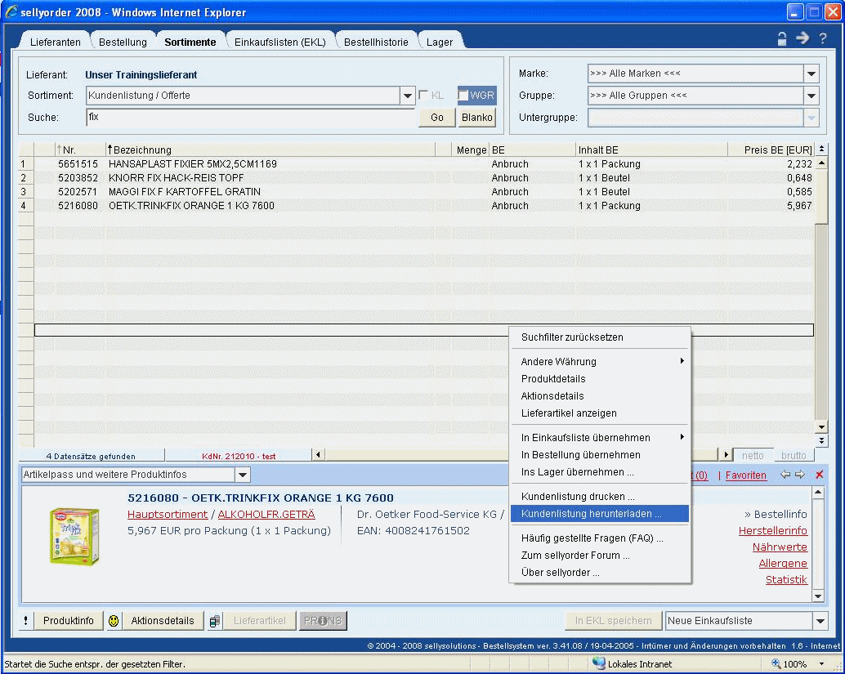Open the Marke dropdown list

811,74
